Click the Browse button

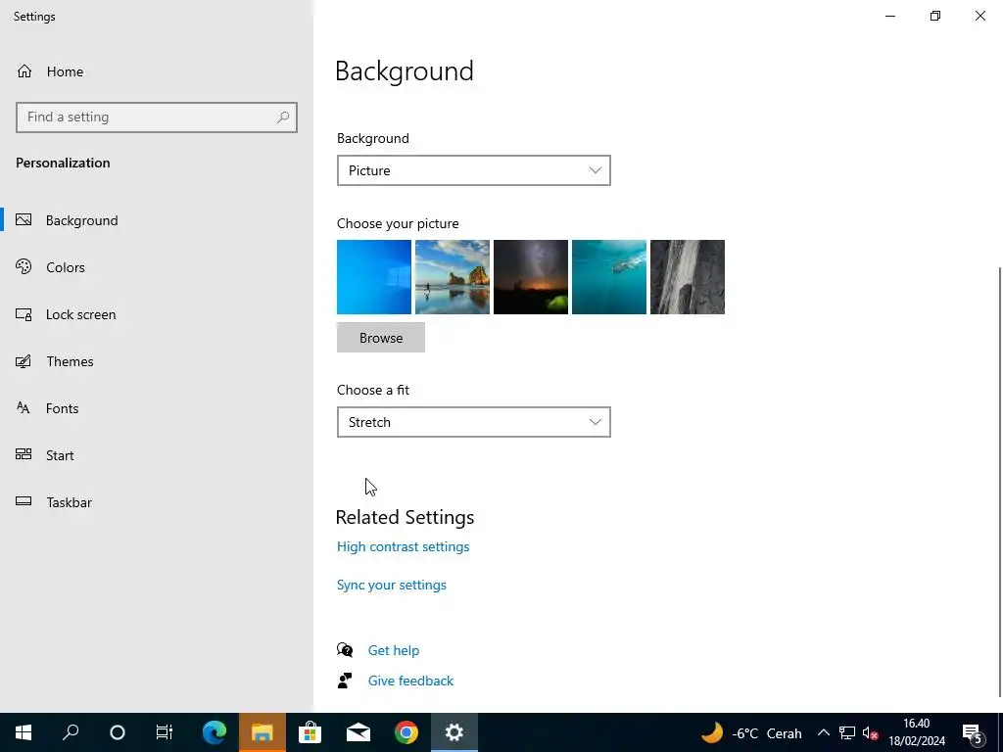pyautogui.click(x=381, y=338)
